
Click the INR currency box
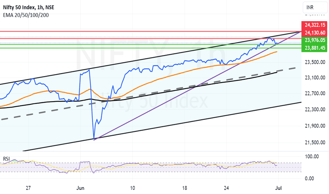point(315,7)
